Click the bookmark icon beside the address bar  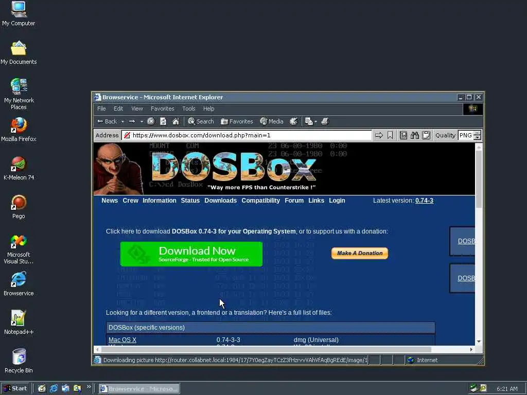point(390,135)
